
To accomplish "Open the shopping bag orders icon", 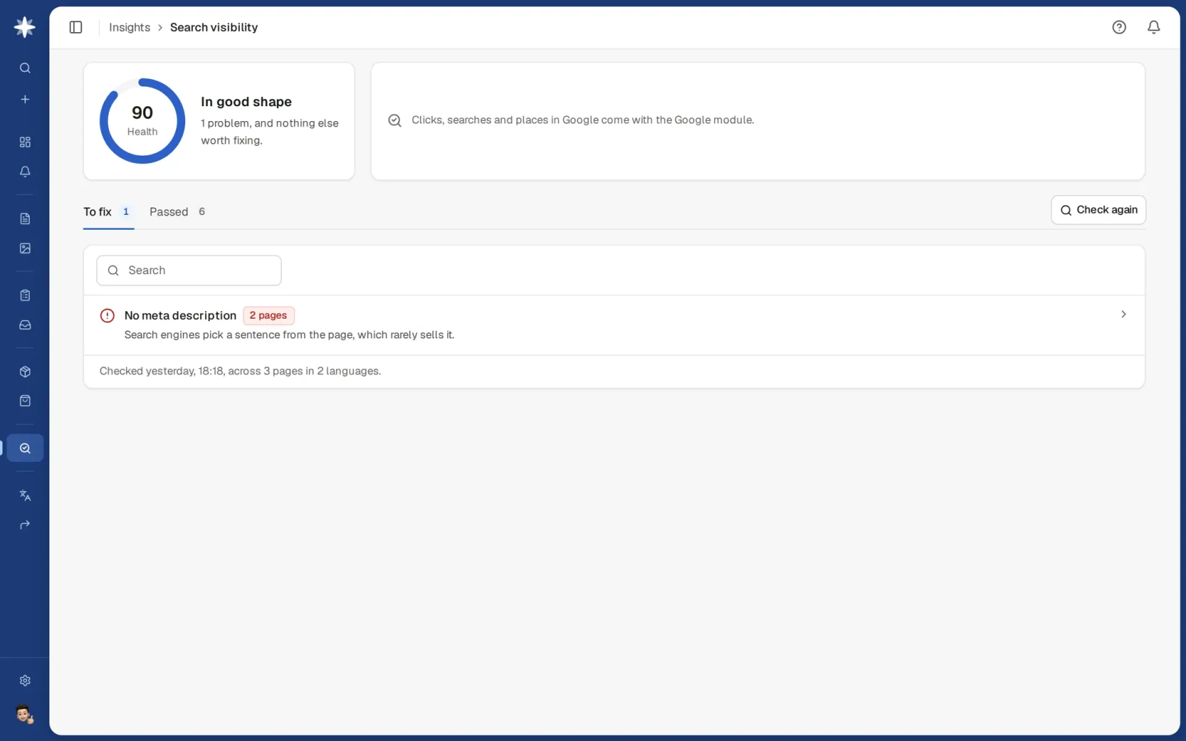I will coord(25,401).
